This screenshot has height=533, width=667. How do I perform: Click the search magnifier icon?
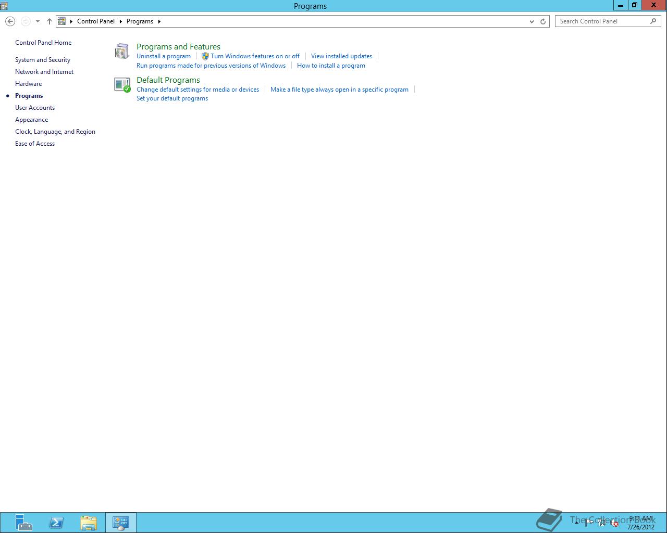pos(653,21)
